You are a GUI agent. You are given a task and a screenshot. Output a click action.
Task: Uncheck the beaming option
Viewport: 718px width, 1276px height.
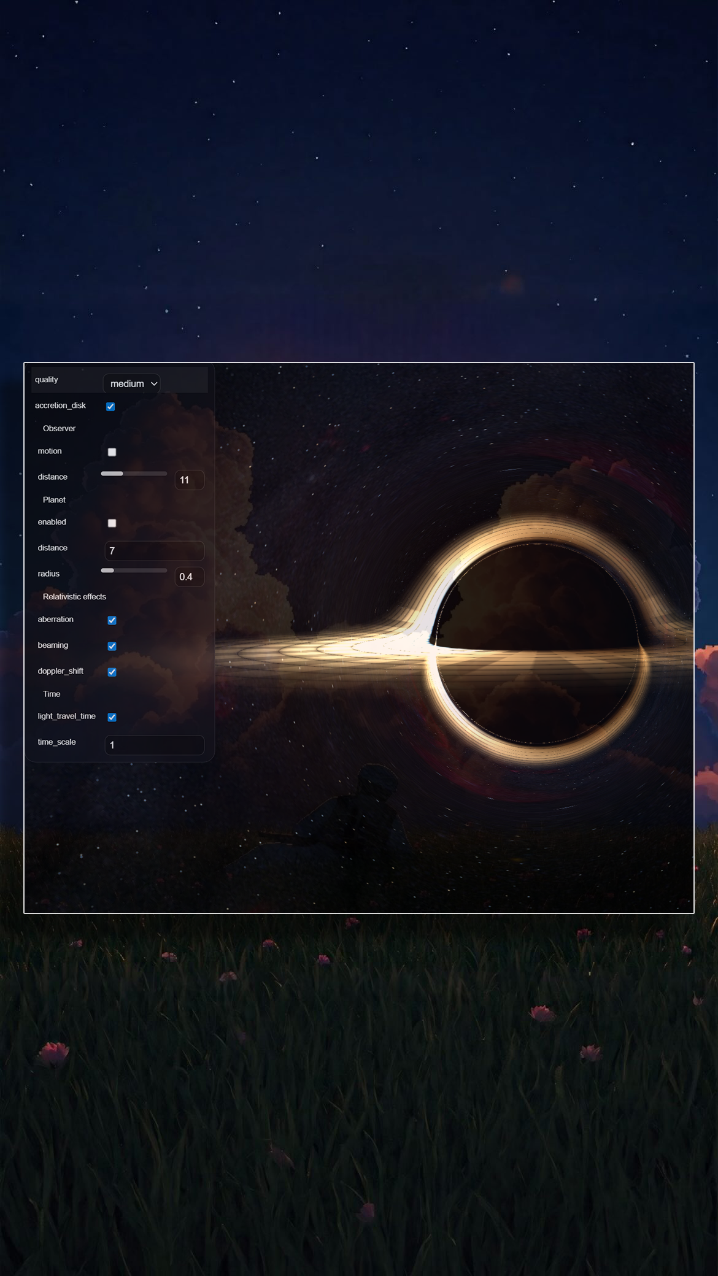click(112, 646)
